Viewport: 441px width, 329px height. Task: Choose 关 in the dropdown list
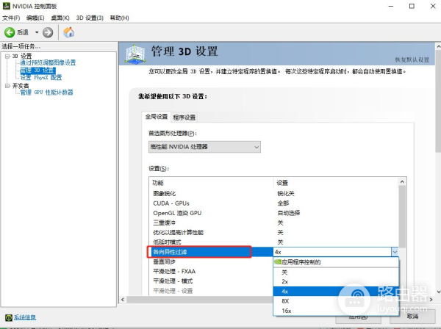[x=336, y=272]
